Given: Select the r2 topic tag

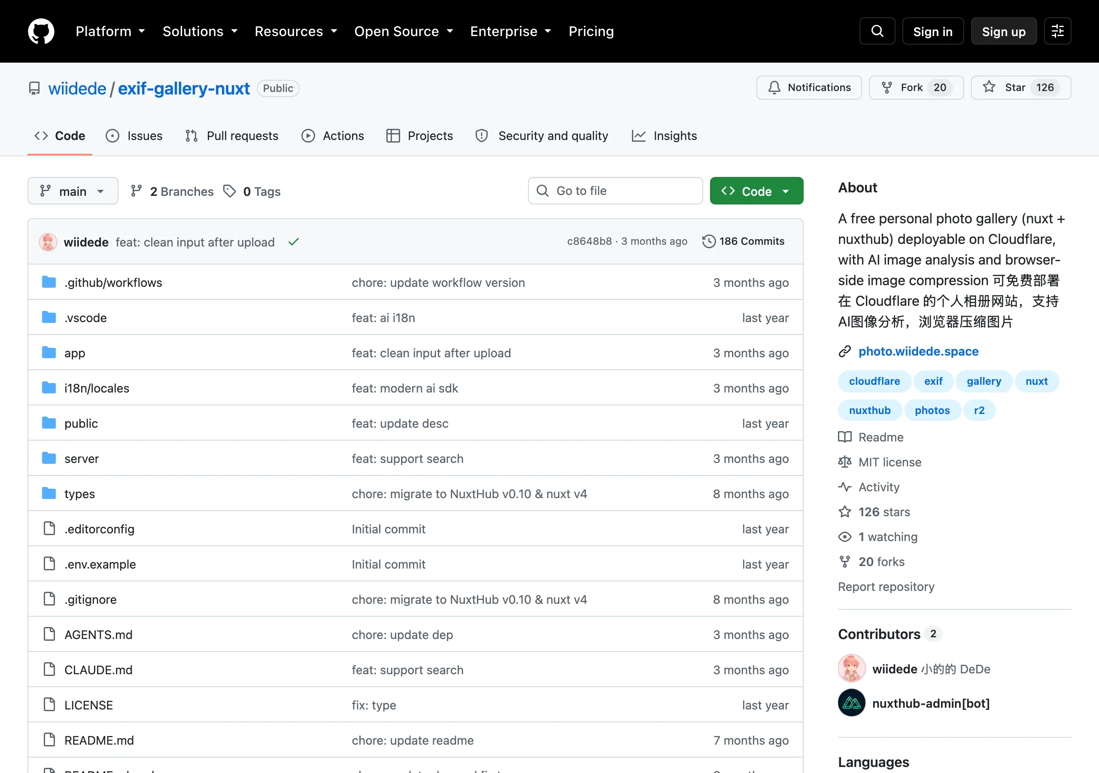Looking at the screenshot, I should [x=979, y=411].
